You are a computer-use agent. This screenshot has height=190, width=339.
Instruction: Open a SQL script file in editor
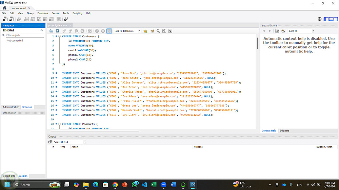[51, 31]
